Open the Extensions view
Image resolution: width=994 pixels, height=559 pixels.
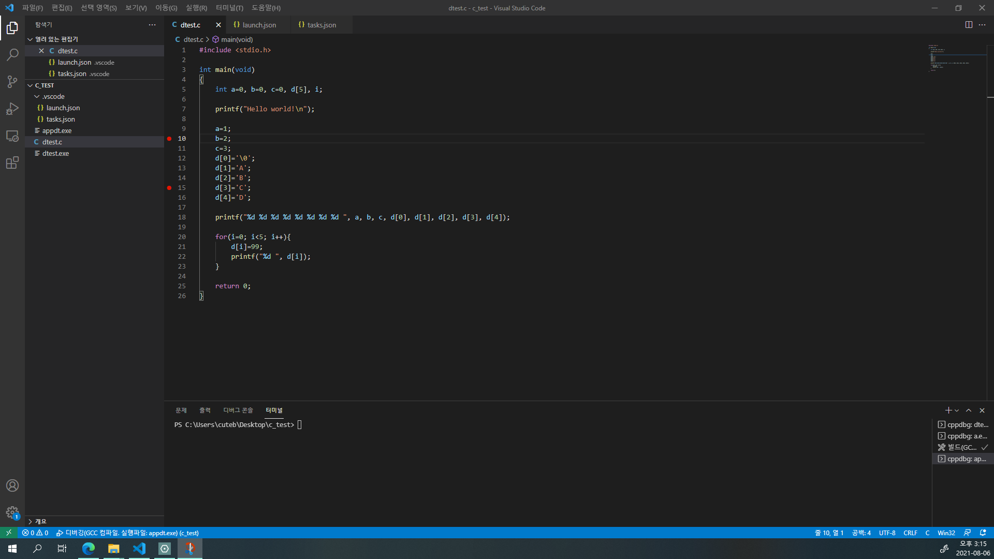point(12,163)
